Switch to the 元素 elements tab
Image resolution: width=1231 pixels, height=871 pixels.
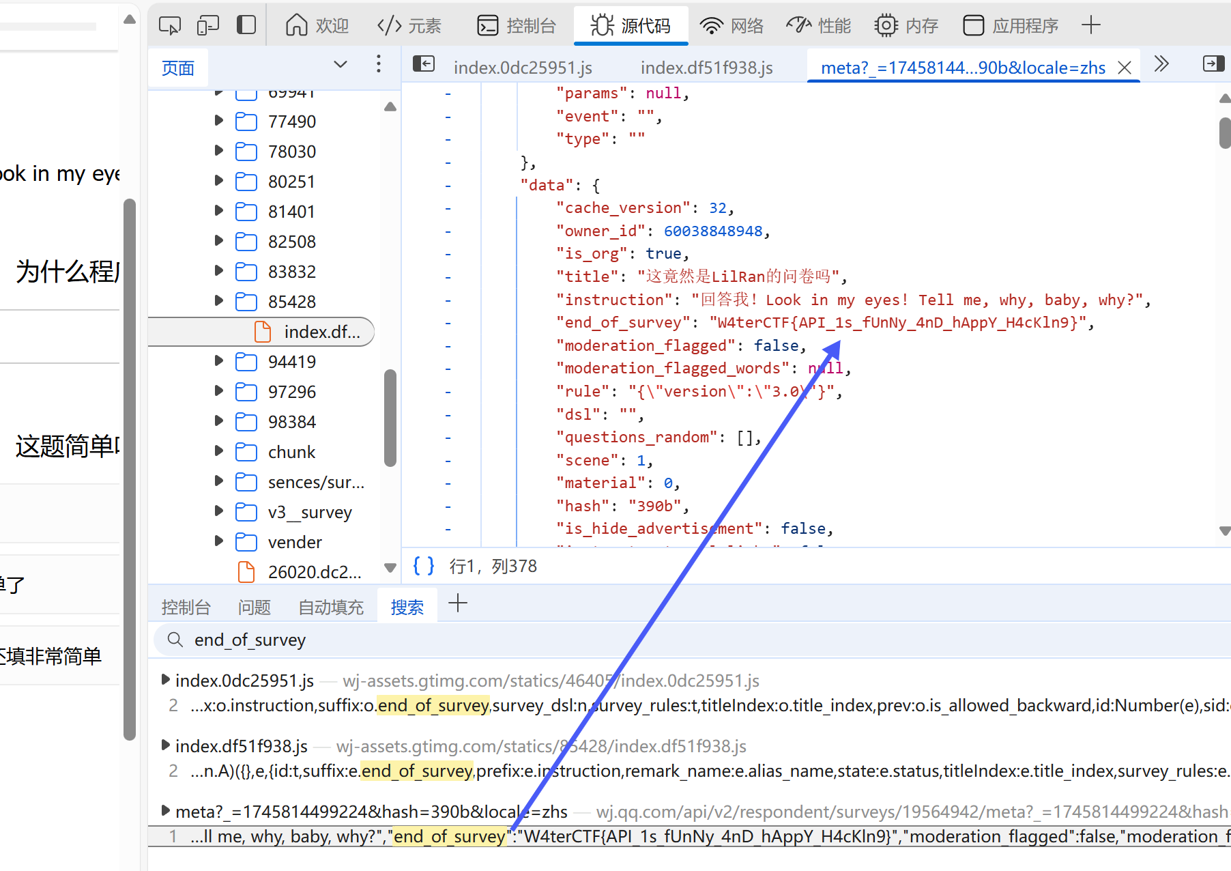pyautogui.click(x=409, y=26)
